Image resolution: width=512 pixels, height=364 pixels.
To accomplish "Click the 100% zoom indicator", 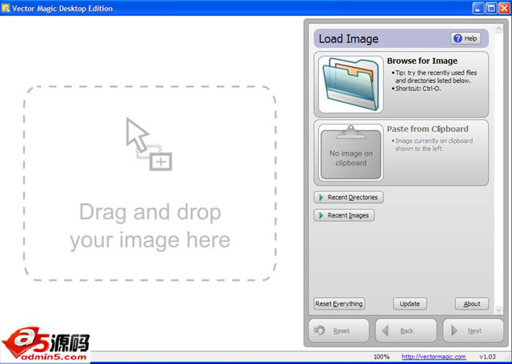I will (381, 357).
